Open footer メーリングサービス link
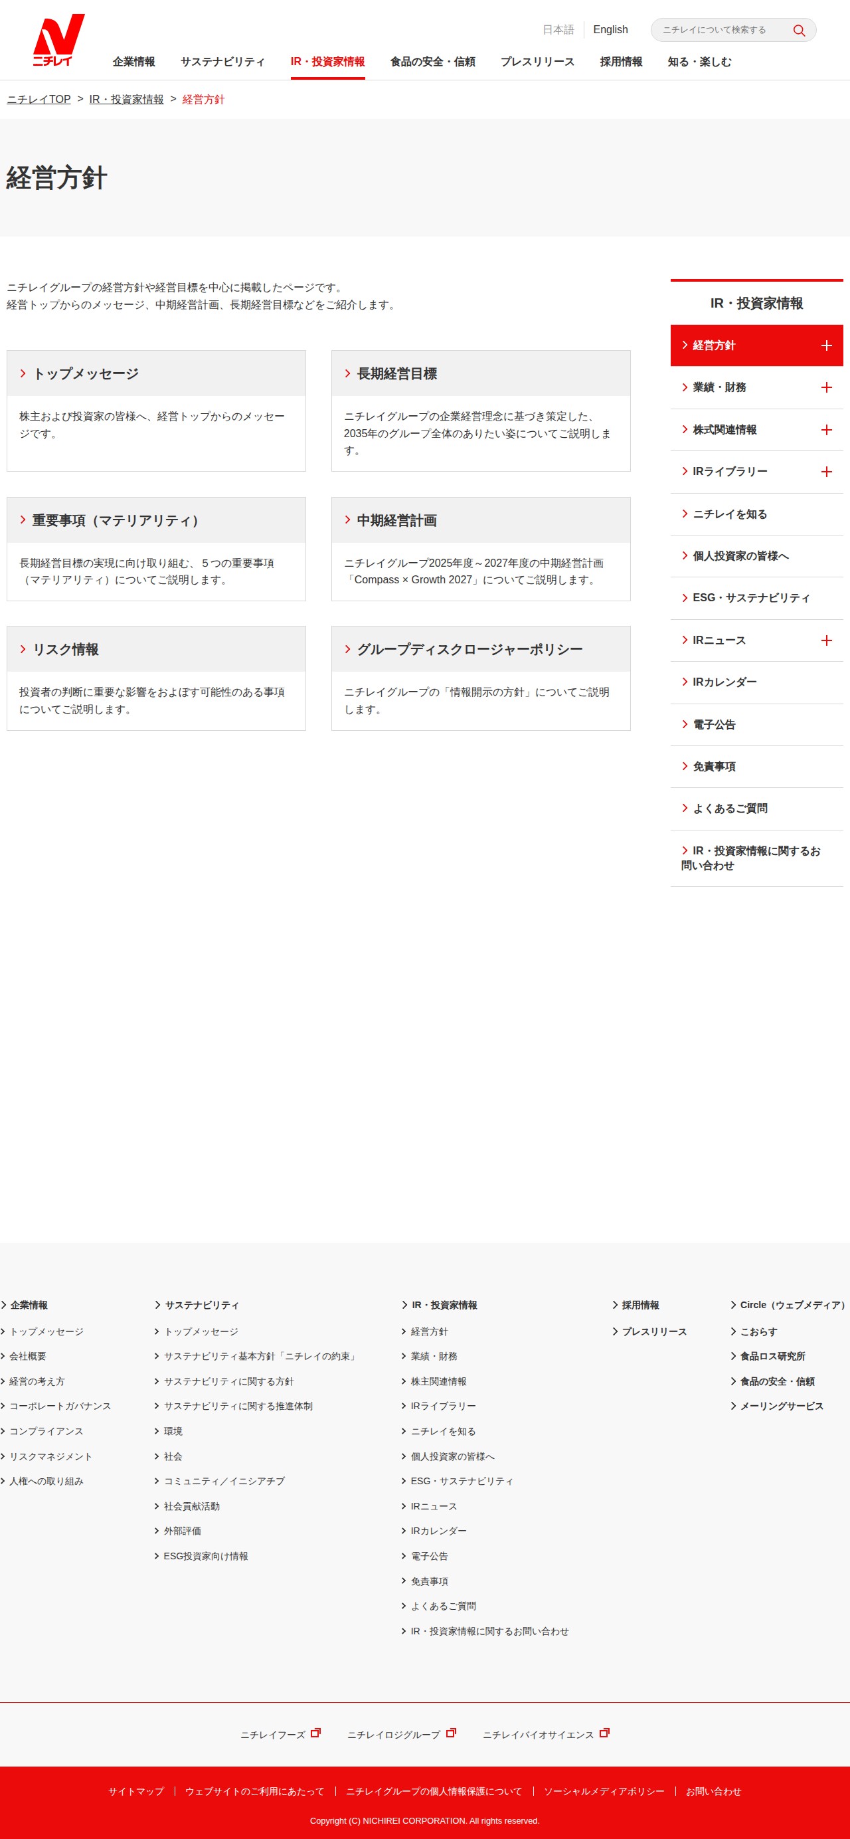This screenshot has height=1839, width=850. (x=782, y=1406)
